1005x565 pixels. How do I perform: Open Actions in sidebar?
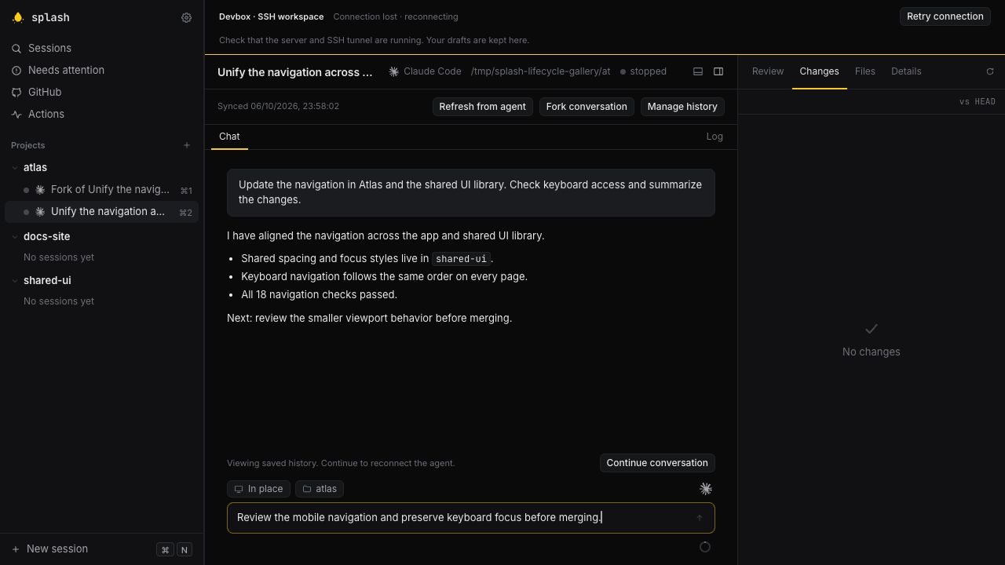[x=102, y=114]
